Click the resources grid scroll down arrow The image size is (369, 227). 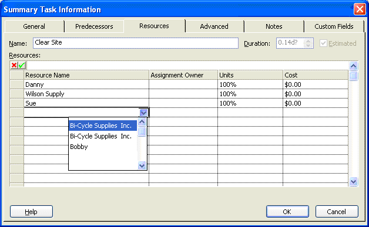tap(353, 181)
